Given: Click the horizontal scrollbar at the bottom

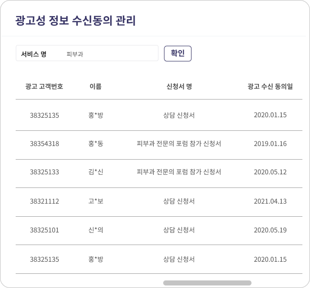Looking at the screenshot, I should click(207, 283).
